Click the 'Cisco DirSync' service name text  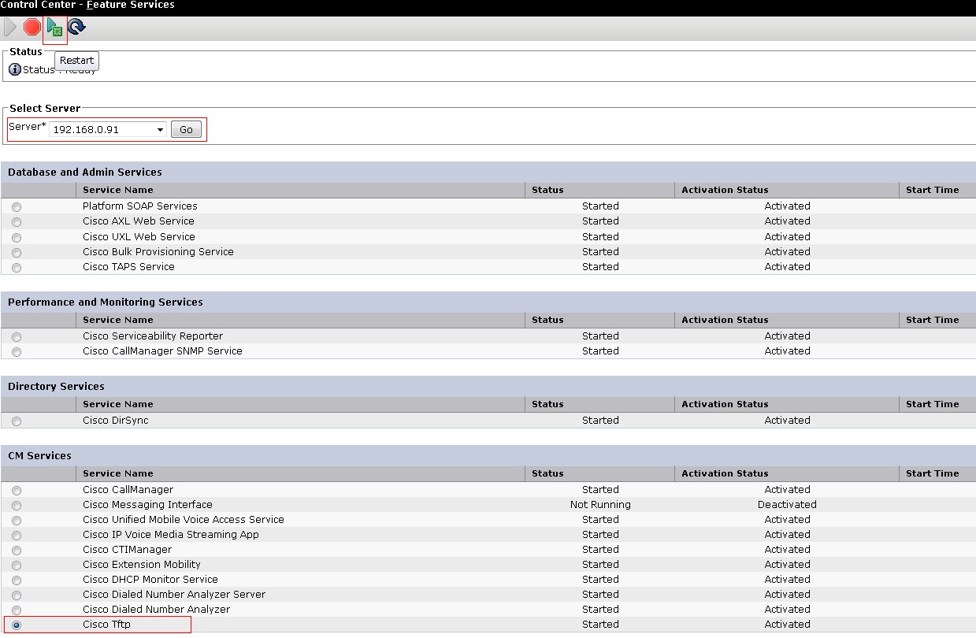(116, 421)
